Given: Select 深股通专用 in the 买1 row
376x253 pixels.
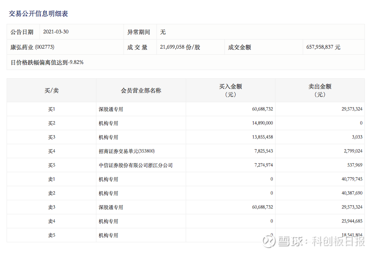Looking at the screenshot, I should coord(111,109).
